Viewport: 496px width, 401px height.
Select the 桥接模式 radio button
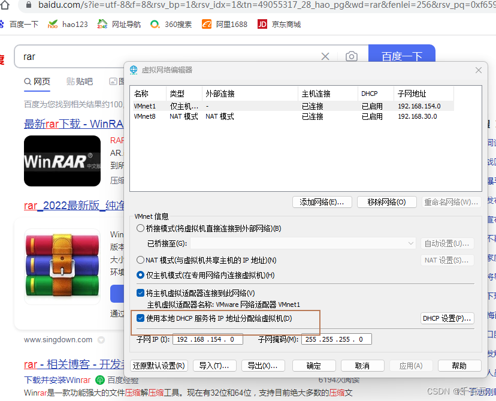pyautogui.click(x=140, y=228)
